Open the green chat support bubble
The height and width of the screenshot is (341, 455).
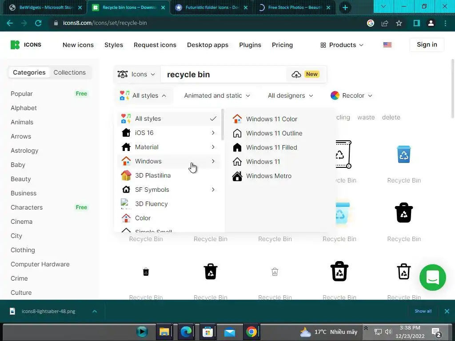(x=432, y=278)
